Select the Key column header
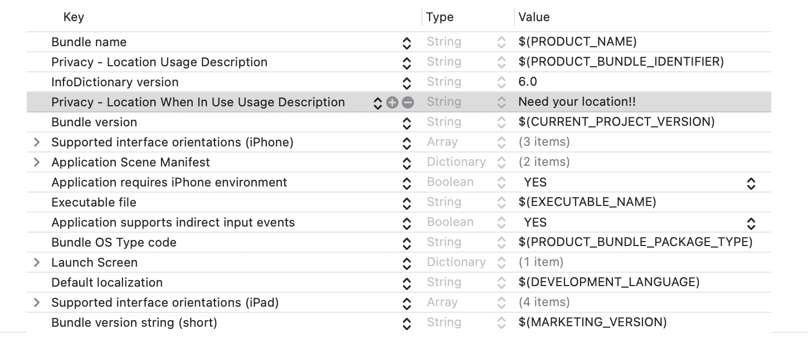This screenshot has width=808, height=344. point(75,17)
